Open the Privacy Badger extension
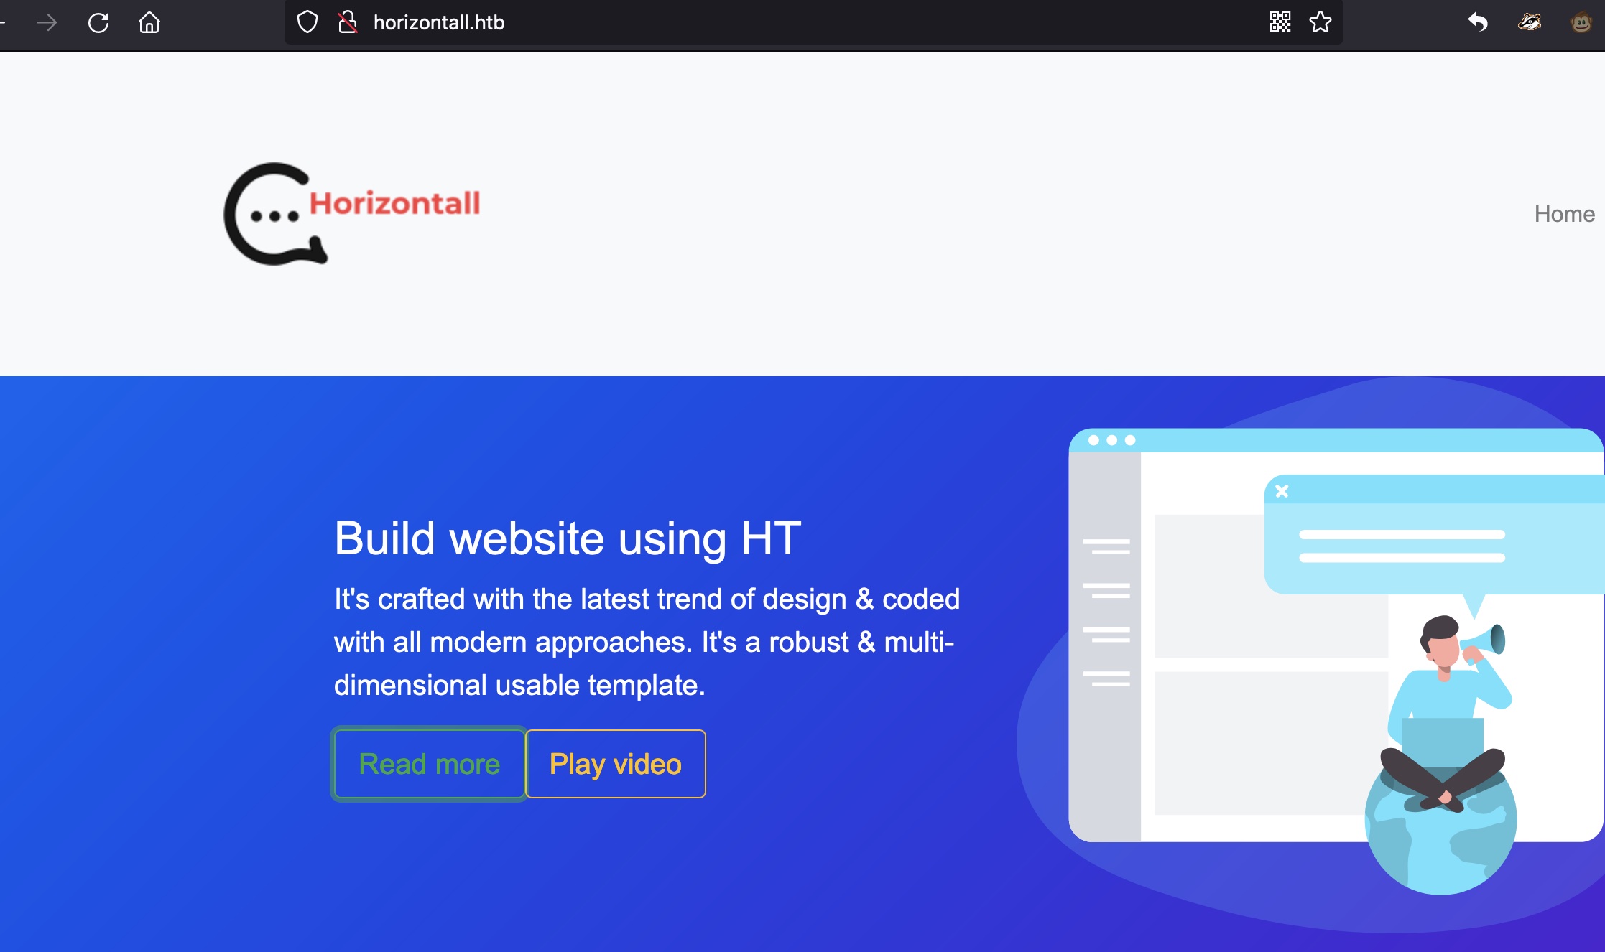The image size is (1605, 952). (x=1530, y=22)
